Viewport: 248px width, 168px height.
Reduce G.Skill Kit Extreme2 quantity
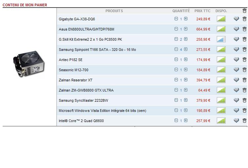point(176,39)
